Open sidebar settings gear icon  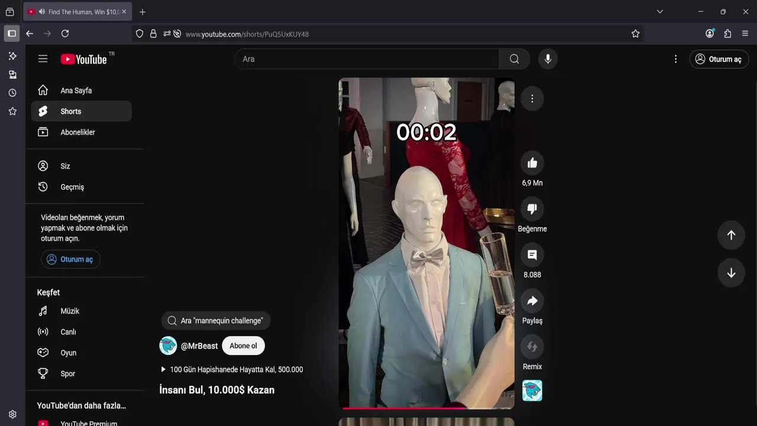click(12, 414)
